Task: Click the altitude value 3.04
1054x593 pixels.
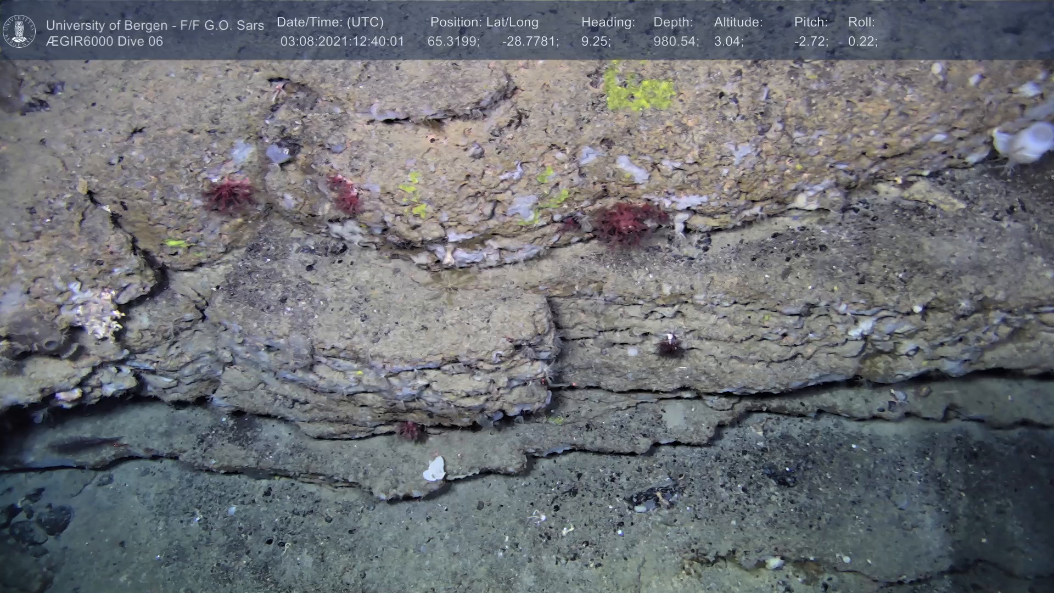Action: click(728, 42)
